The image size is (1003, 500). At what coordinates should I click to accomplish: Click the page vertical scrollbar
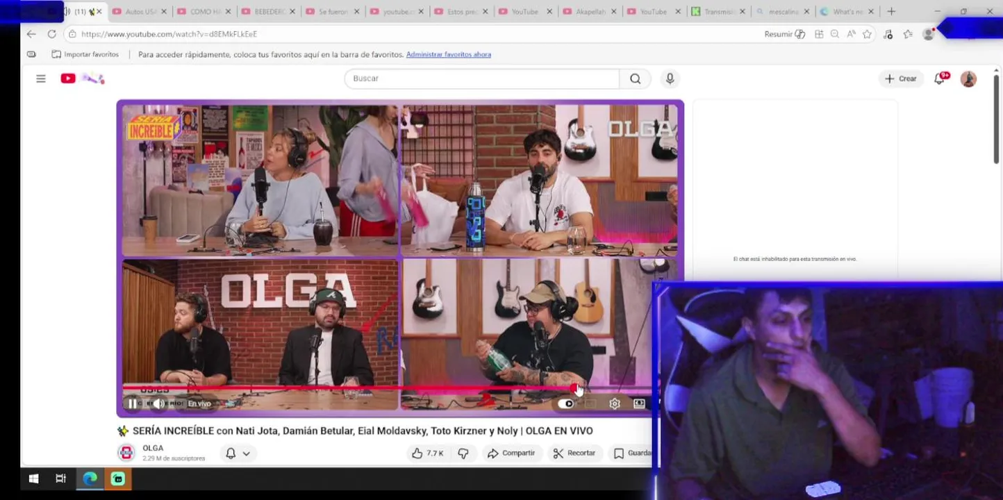click(995, 118)
